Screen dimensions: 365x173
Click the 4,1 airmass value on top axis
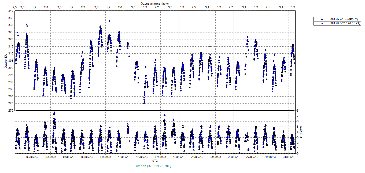[268, 7]
